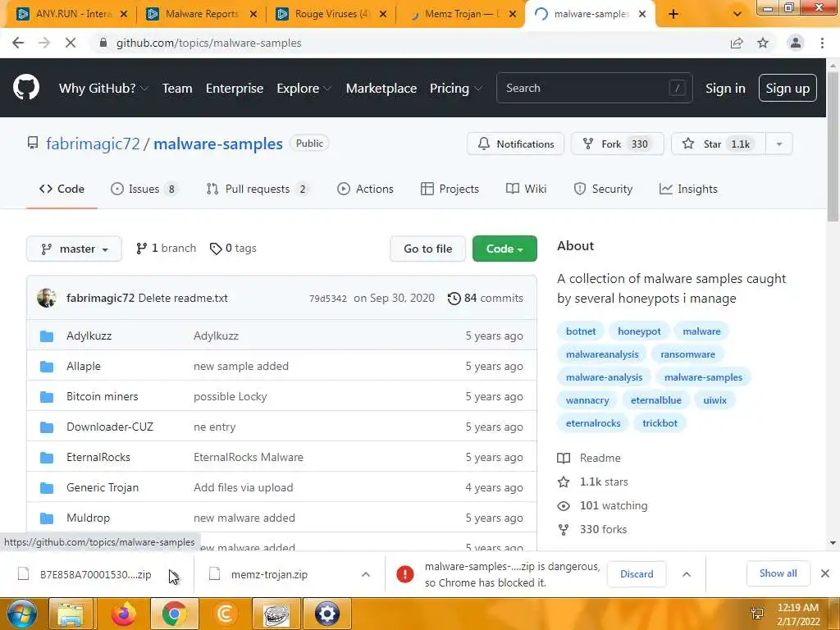Open a new tab with the plus button
Viewport: 840px width, 630px height.
coord(673,14)
